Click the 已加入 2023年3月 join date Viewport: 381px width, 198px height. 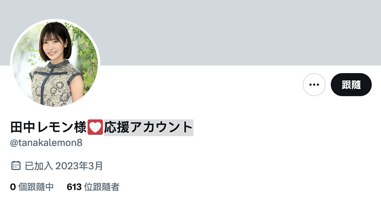click(x=63, y=166)
